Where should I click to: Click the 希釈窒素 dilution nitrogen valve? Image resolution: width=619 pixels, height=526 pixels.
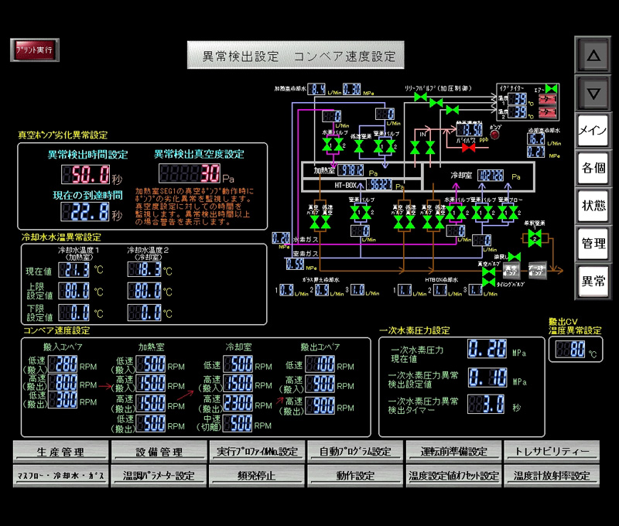tap(533, 238)
